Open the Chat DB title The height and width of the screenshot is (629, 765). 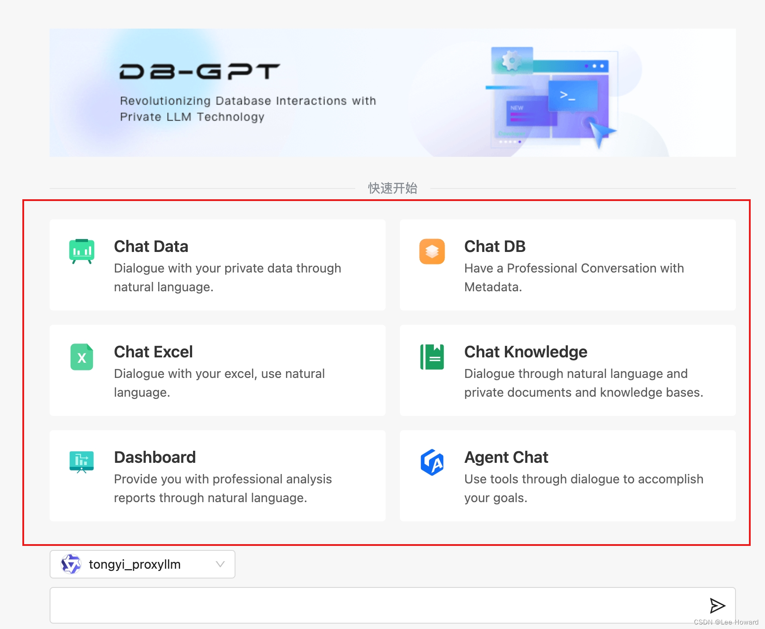tap(495, 247)
